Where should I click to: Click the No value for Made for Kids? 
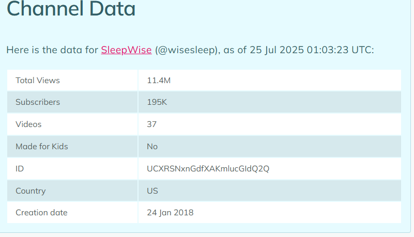[x=152, y=147]
